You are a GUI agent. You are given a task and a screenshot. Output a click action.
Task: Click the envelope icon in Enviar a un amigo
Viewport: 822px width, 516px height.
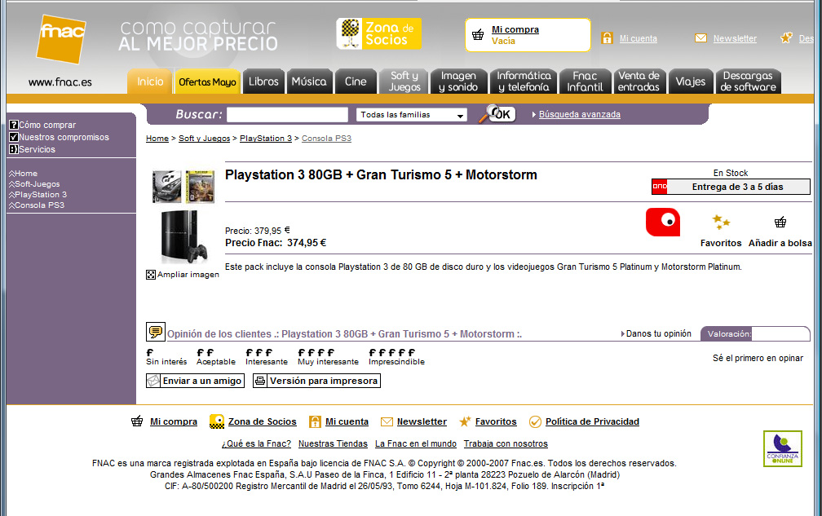click(153, 381)
